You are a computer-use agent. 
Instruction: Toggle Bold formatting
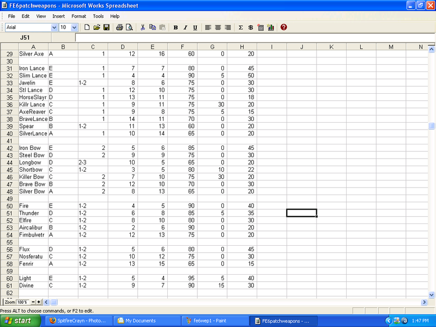(175, 27)
